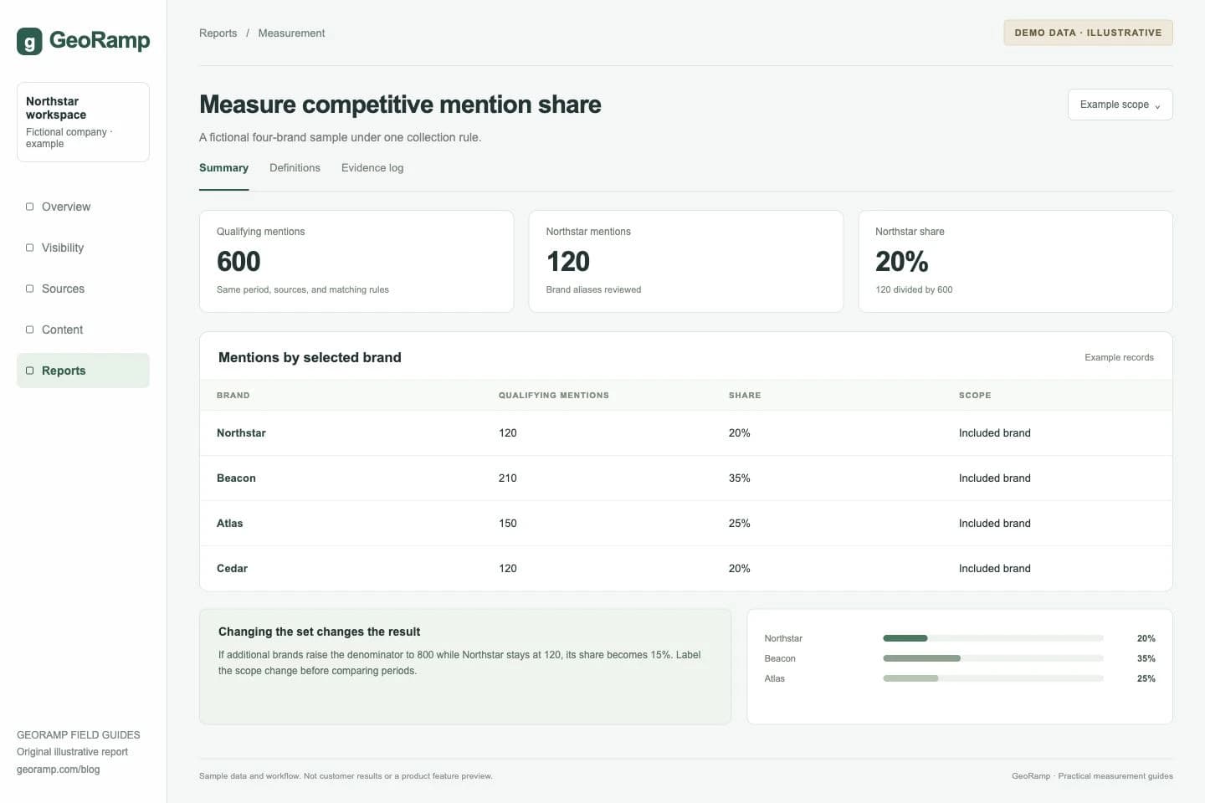Click the 35% share cell for Beacon
Image resolution: width=1205 pixels, height=803 pixels.
(739, 478)
